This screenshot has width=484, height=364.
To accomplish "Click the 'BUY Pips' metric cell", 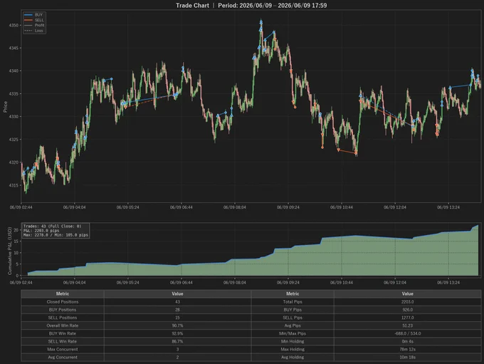I will 293,310.
